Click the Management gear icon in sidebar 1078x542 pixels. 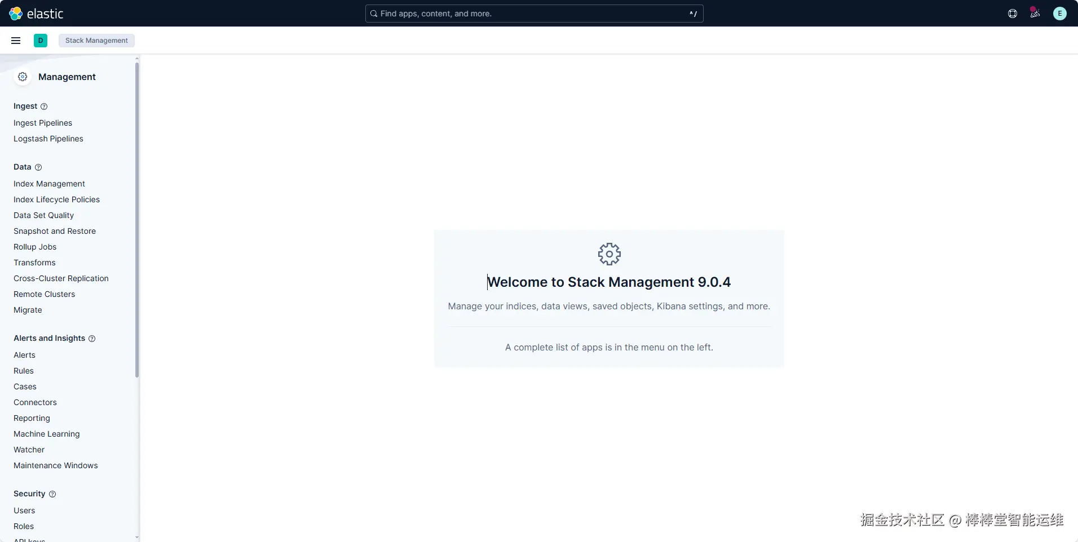pos(23,77)
